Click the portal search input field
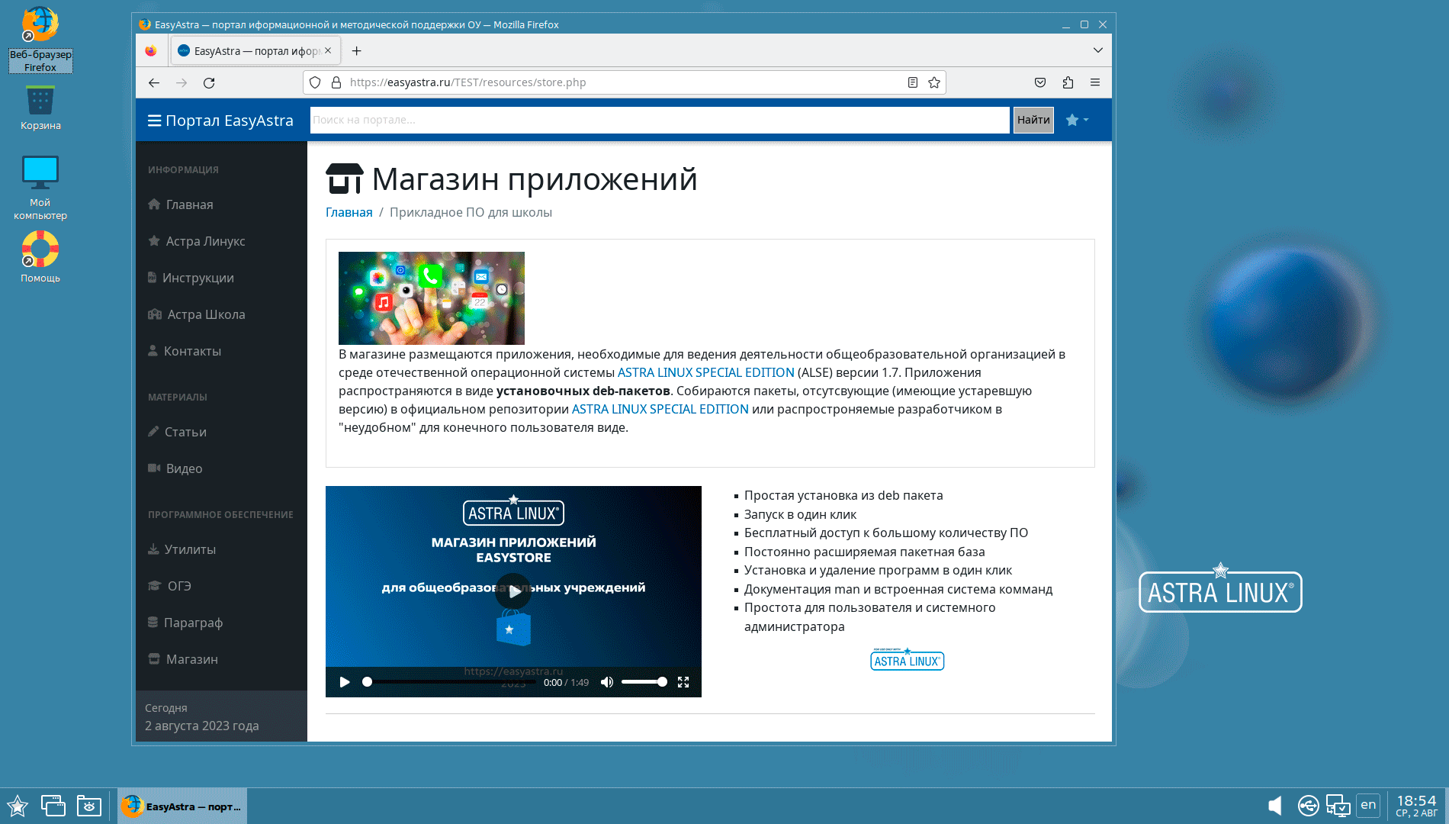 coord(660,120)
